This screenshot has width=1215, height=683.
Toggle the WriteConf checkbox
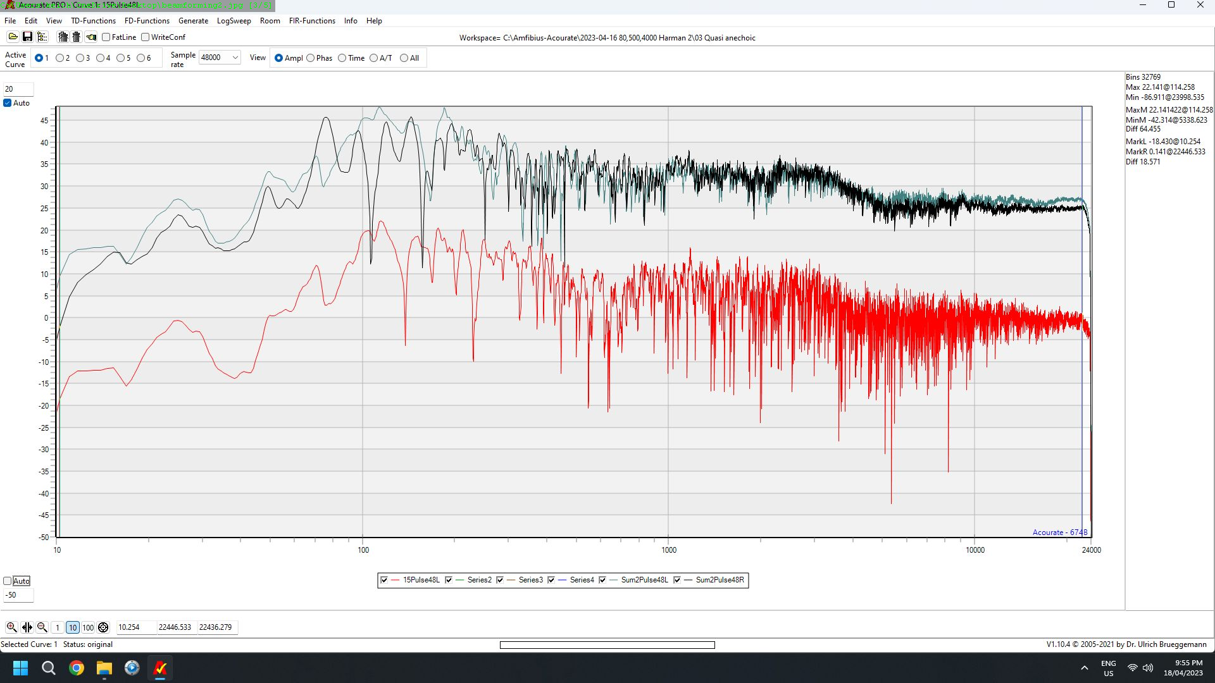(x=146, y=37)
